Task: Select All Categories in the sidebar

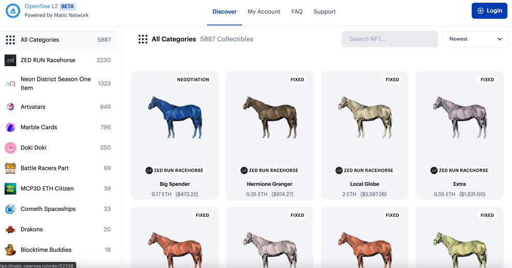Action: point(40,40)
